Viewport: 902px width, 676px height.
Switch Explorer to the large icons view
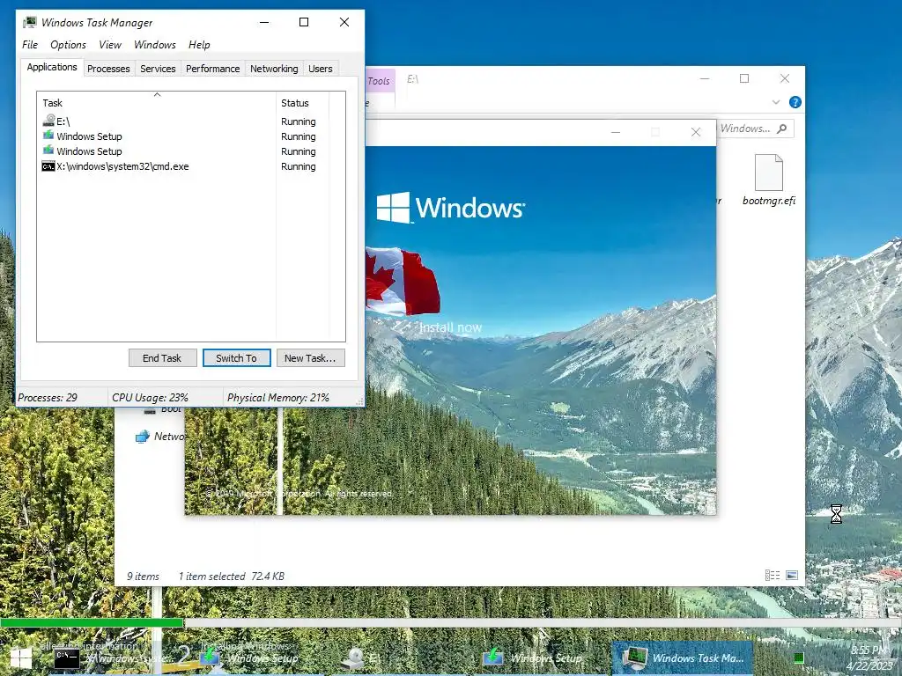pyautogui.click(x=792, y=576)
